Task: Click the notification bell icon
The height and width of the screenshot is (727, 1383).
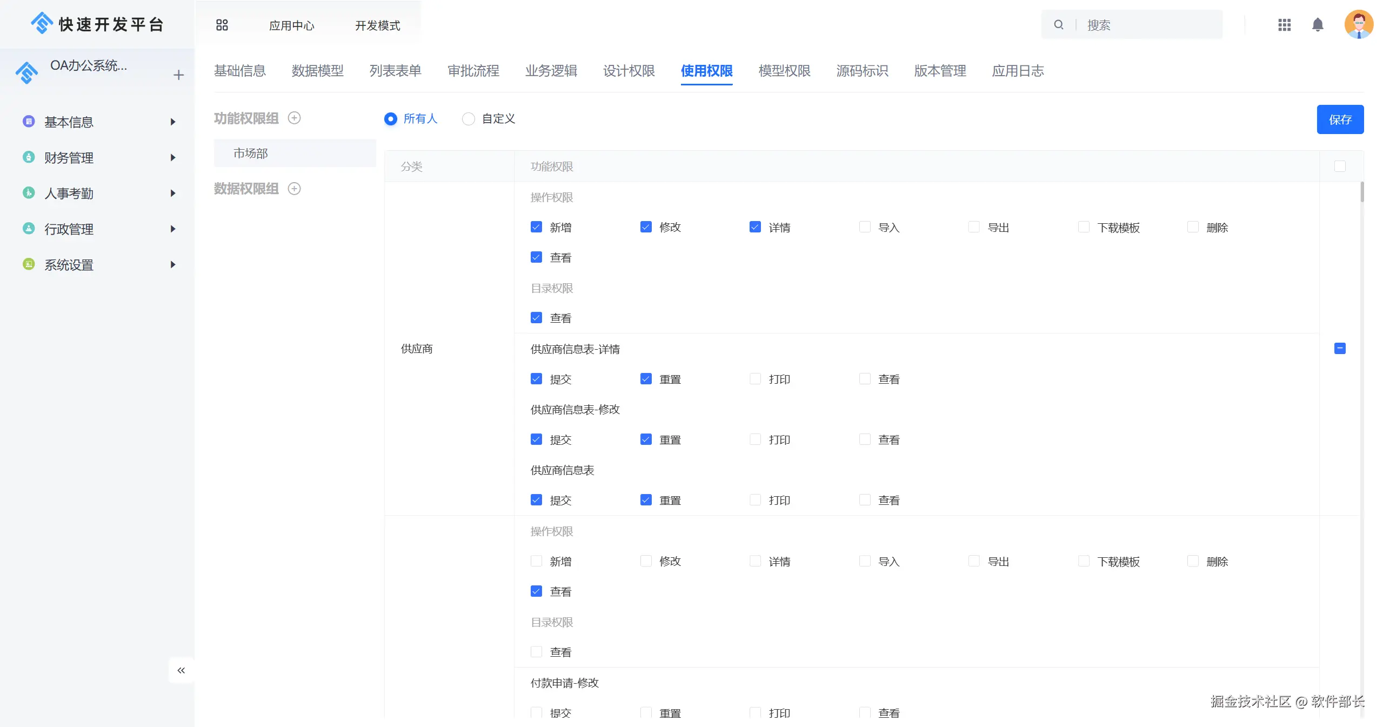Action: 1318,25
